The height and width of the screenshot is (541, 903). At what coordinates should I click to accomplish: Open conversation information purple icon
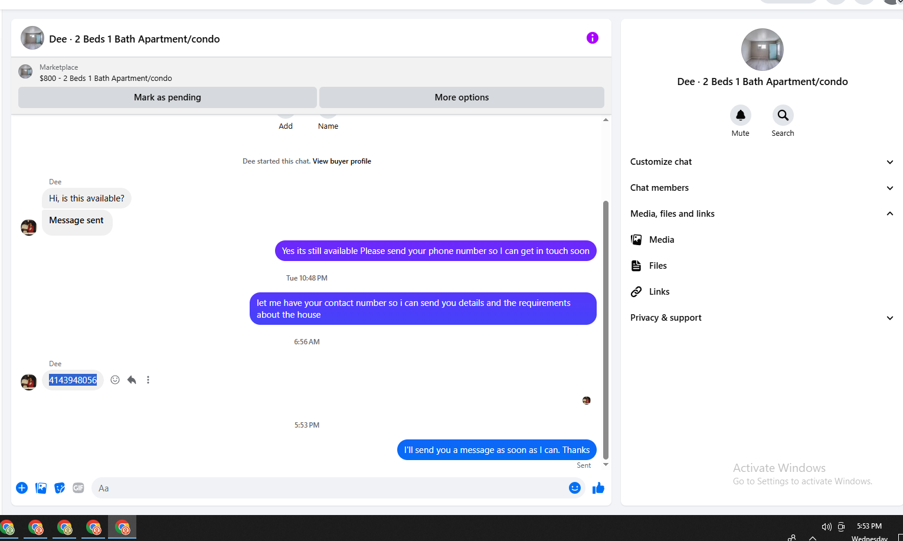(x=593, y=38)
